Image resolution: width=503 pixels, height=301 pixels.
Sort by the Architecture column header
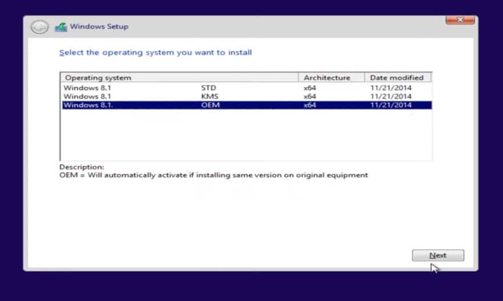click(331, 78)
